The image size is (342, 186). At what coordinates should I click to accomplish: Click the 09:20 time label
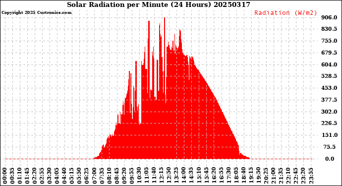click(124, 176)
